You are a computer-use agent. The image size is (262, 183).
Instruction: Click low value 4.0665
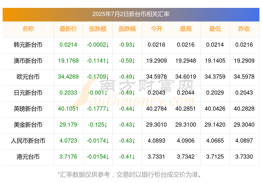[x=215, y=141]
